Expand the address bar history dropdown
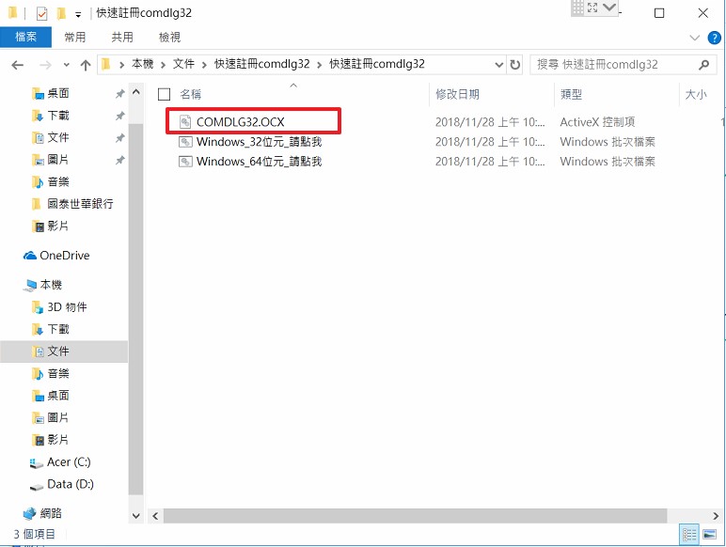Screen dimensions: 726x547 click(498, 64)
